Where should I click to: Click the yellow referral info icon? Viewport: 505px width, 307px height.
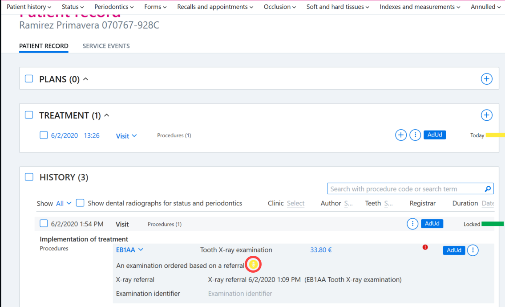(x=253, y=264)
